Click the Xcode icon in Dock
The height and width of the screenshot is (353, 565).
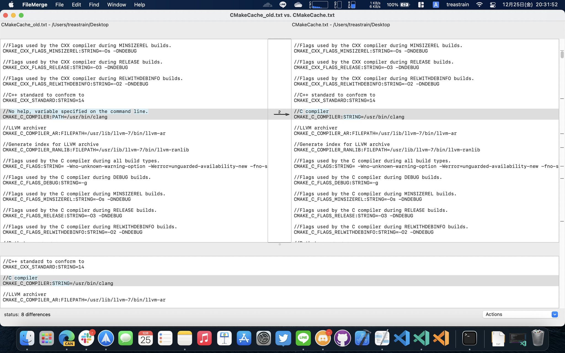tap(362, 338)
